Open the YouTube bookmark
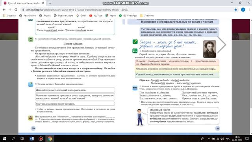 (x=96, y=15)
